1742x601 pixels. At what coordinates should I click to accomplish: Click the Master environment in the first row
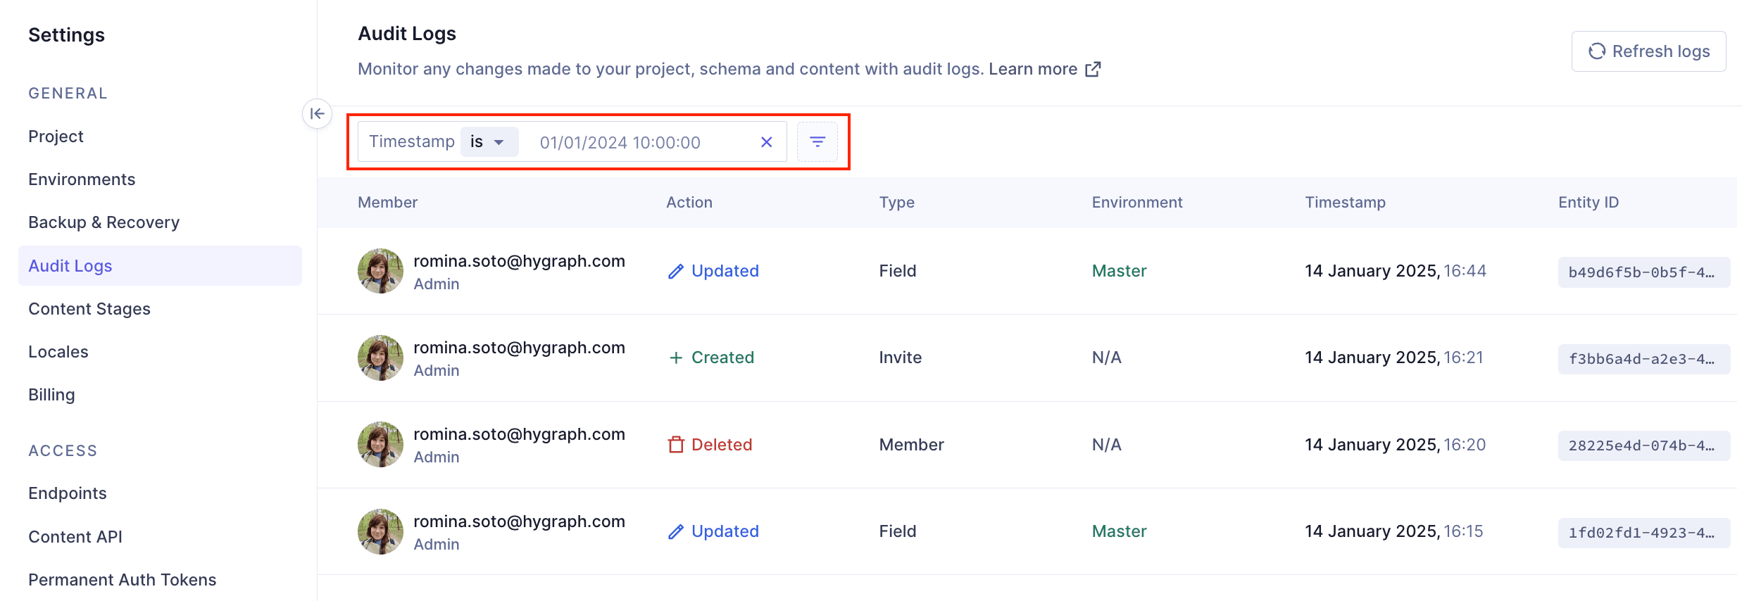[1119, 271]
